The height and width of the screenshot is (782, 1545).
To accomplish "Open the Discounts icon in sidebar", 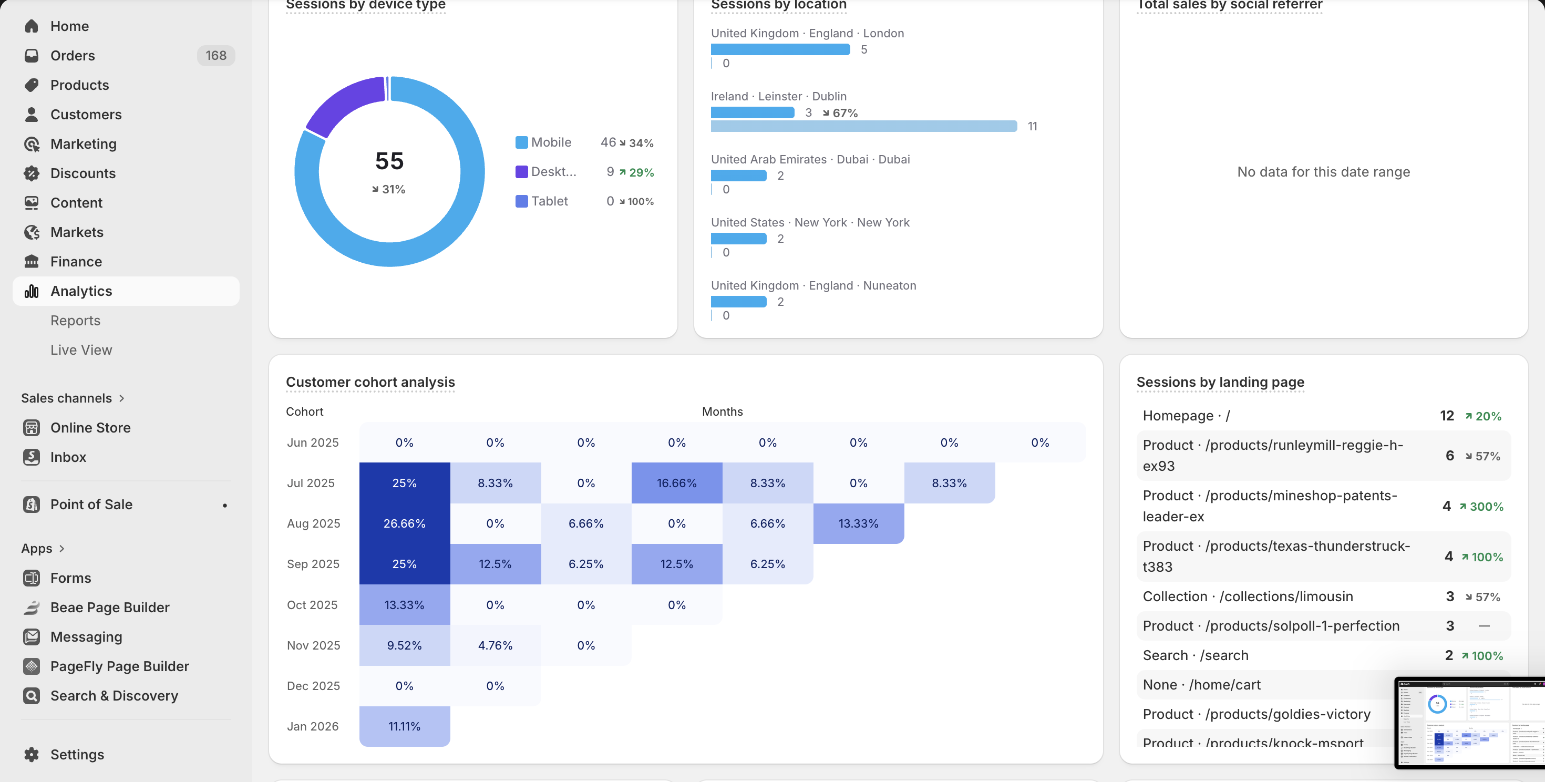I will coord(32,173).
